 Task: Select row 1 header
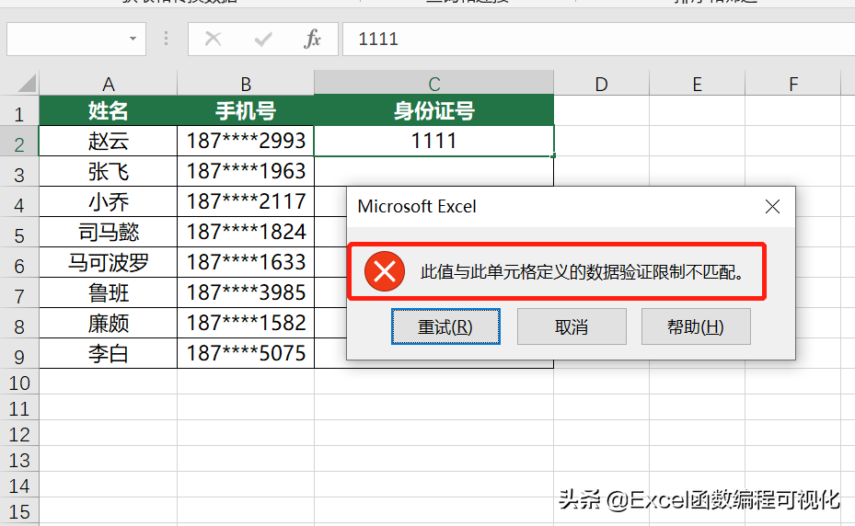pyautogui.click(x=19, y=110)
